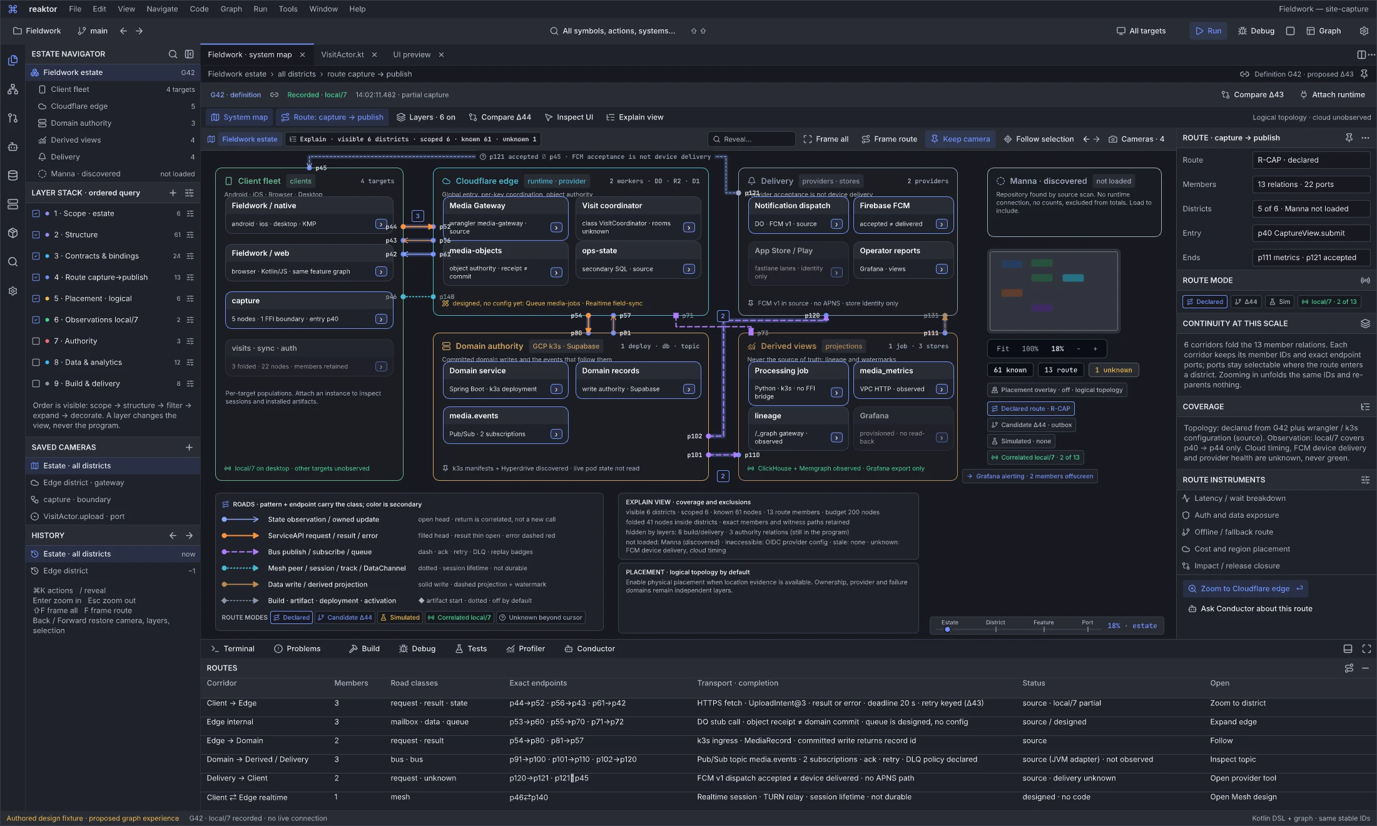Viewport: 1377px width, 826px height.
Task: Go back in History panel
Action: tap(173, 535)
